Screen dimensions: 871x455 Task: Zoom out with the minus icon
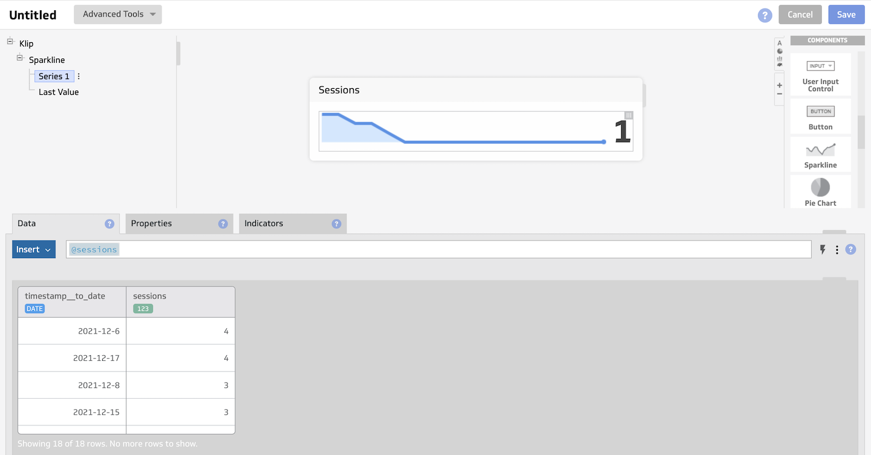pos(779,94)
